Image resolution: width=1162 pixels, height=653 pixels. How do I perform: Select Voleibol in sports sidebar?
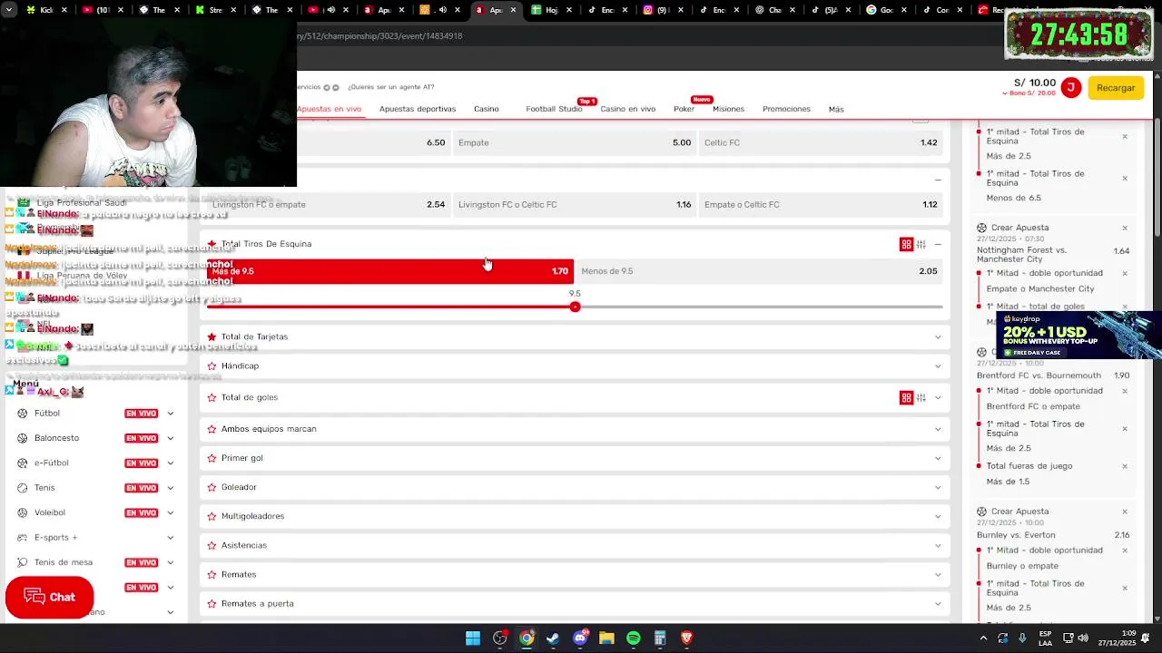(50, 512)
